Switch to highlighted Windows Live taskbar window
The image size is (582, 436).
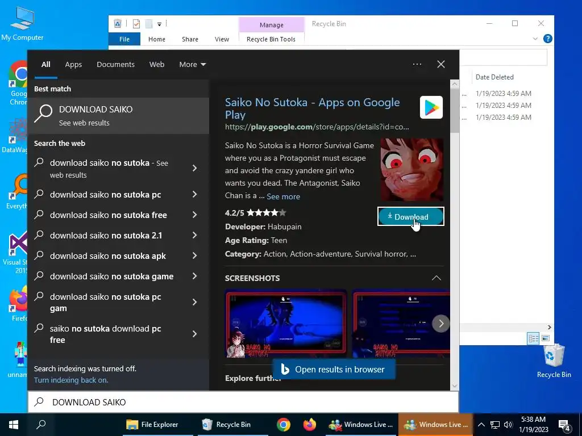(x=436, y=425)
